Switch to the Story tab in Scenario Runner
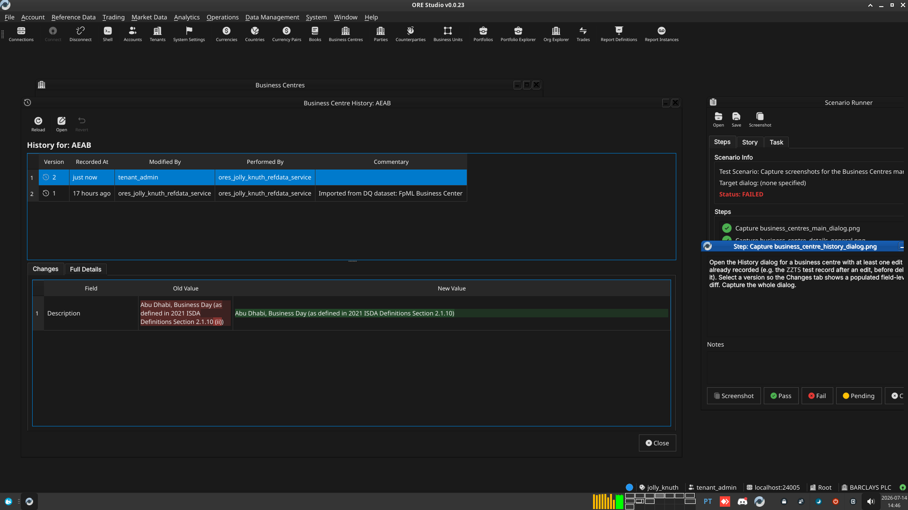The width and height of the screenshot is (908, 510). coord(750,142)
